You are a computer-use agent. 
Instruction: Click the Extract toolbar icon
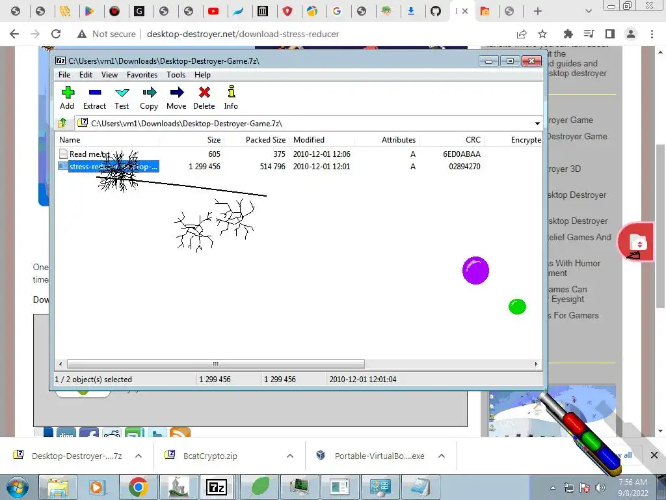click(x=94, y=98)
